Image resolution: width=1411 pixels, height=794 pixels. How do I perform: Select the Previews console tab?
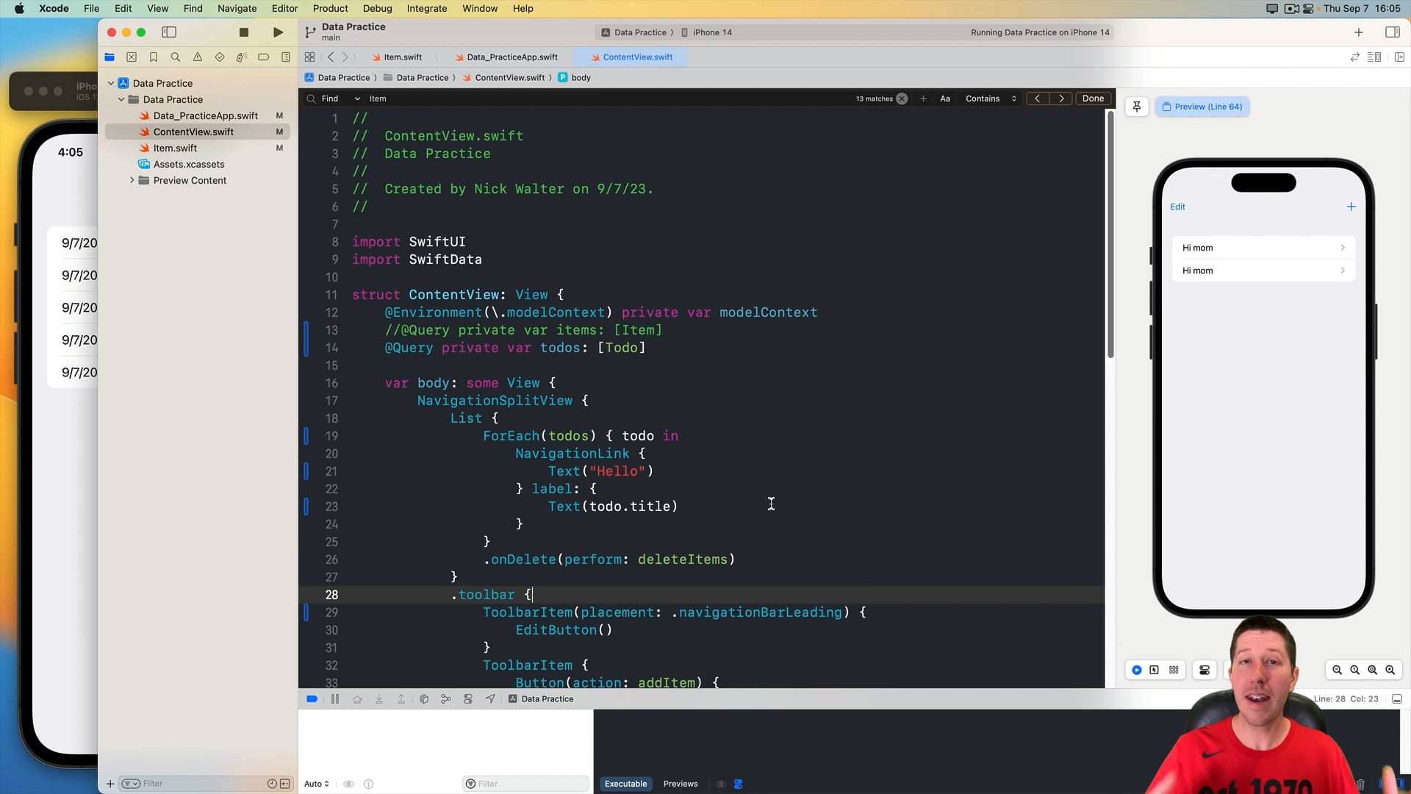681,784
